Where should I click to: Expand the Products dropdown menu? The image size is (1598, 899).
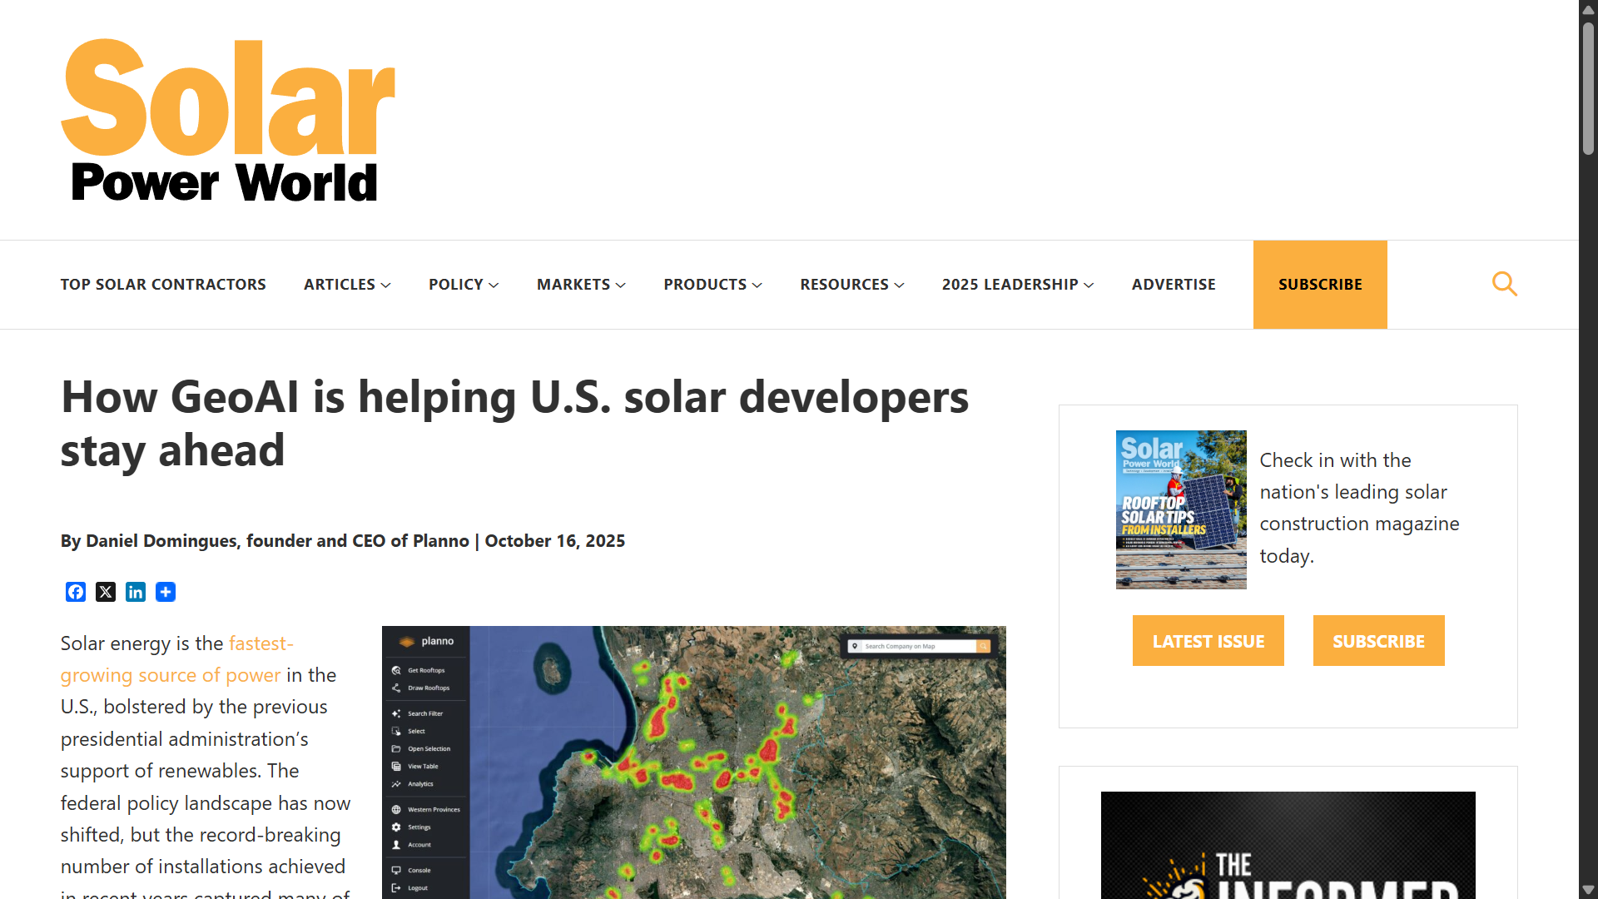pyautogui.click(x=712, y=285)
